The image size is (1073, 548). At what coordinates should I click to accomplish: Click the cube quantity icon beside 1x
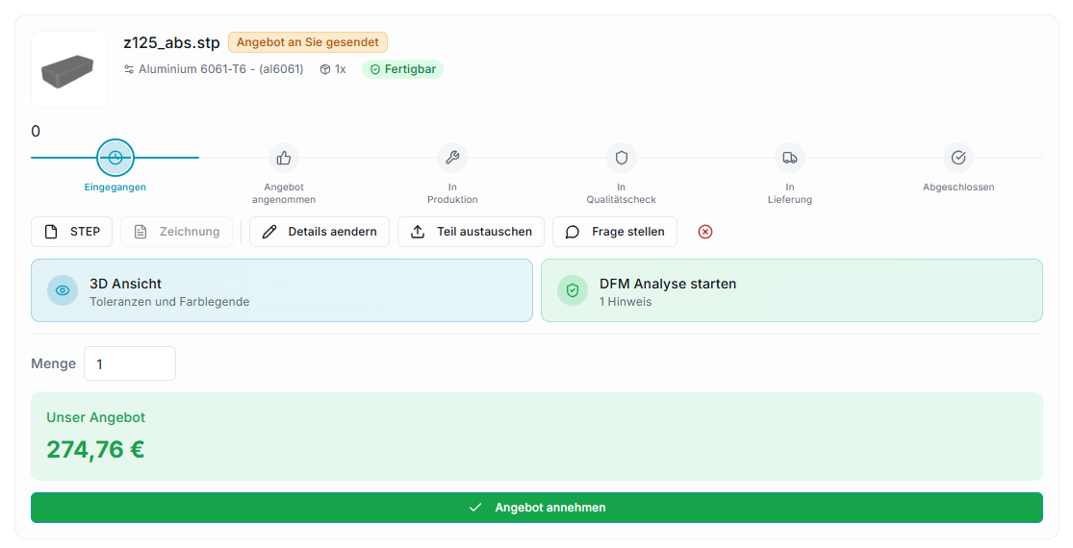pos(325,69)
